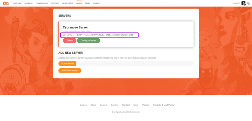
Task: Open Privacy footer link
Action: pyautogui.click(x=146, y=105)
